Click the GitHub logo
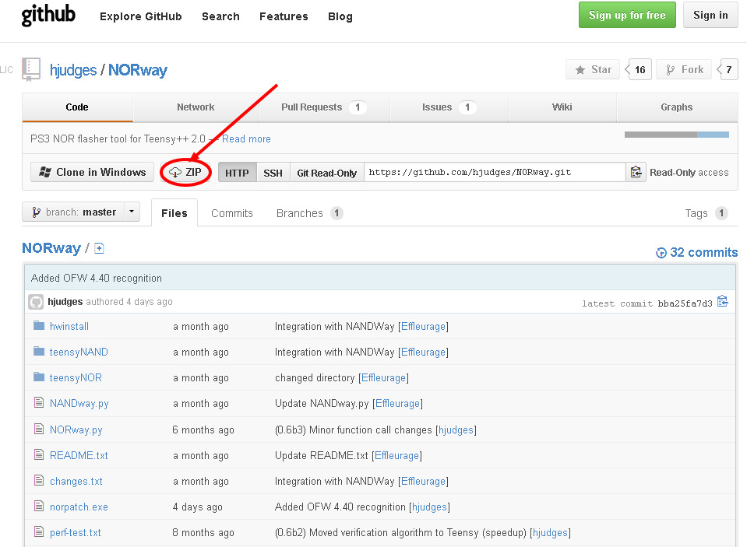Screen dimensions: 747x547 (x=48, y=16)
